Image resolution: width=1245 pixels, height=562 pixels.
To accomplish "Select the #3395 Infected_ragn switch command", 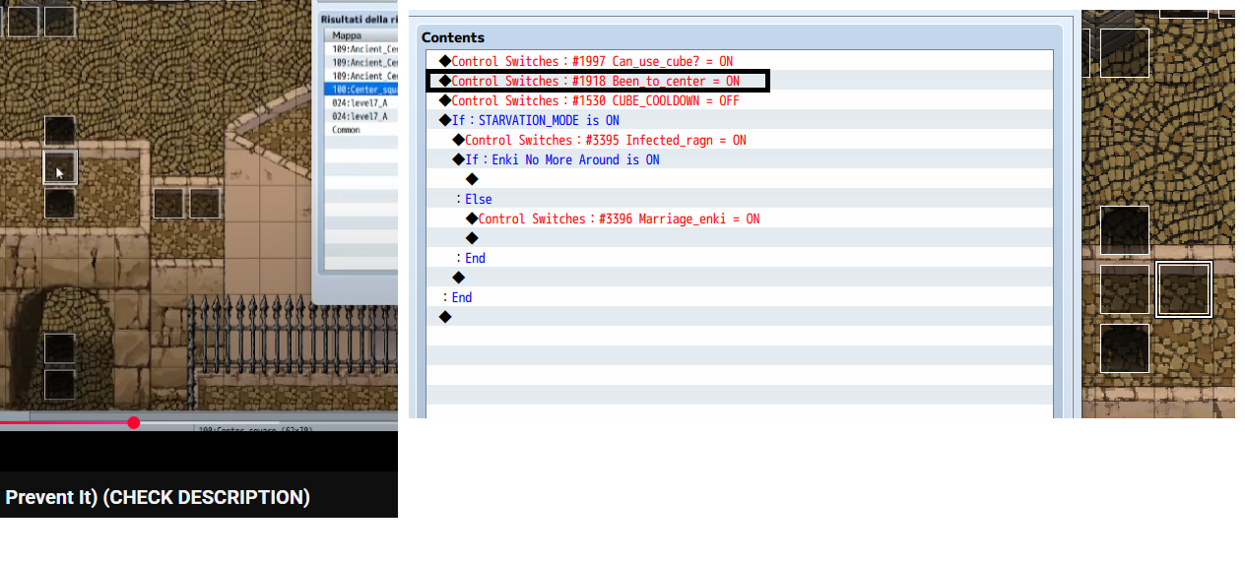I will point(599,140).
